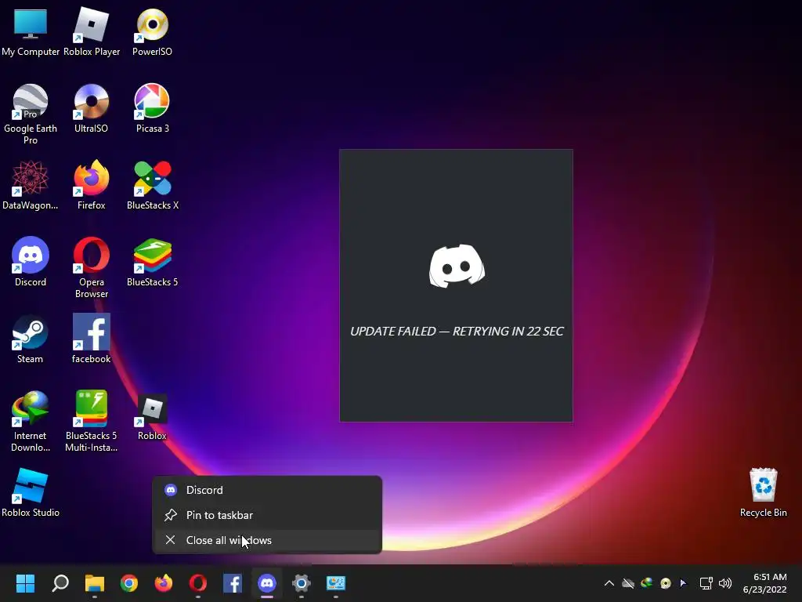Click Discord logo in updater window
Screen dimensions: 802x602
[x=457, y=266]
